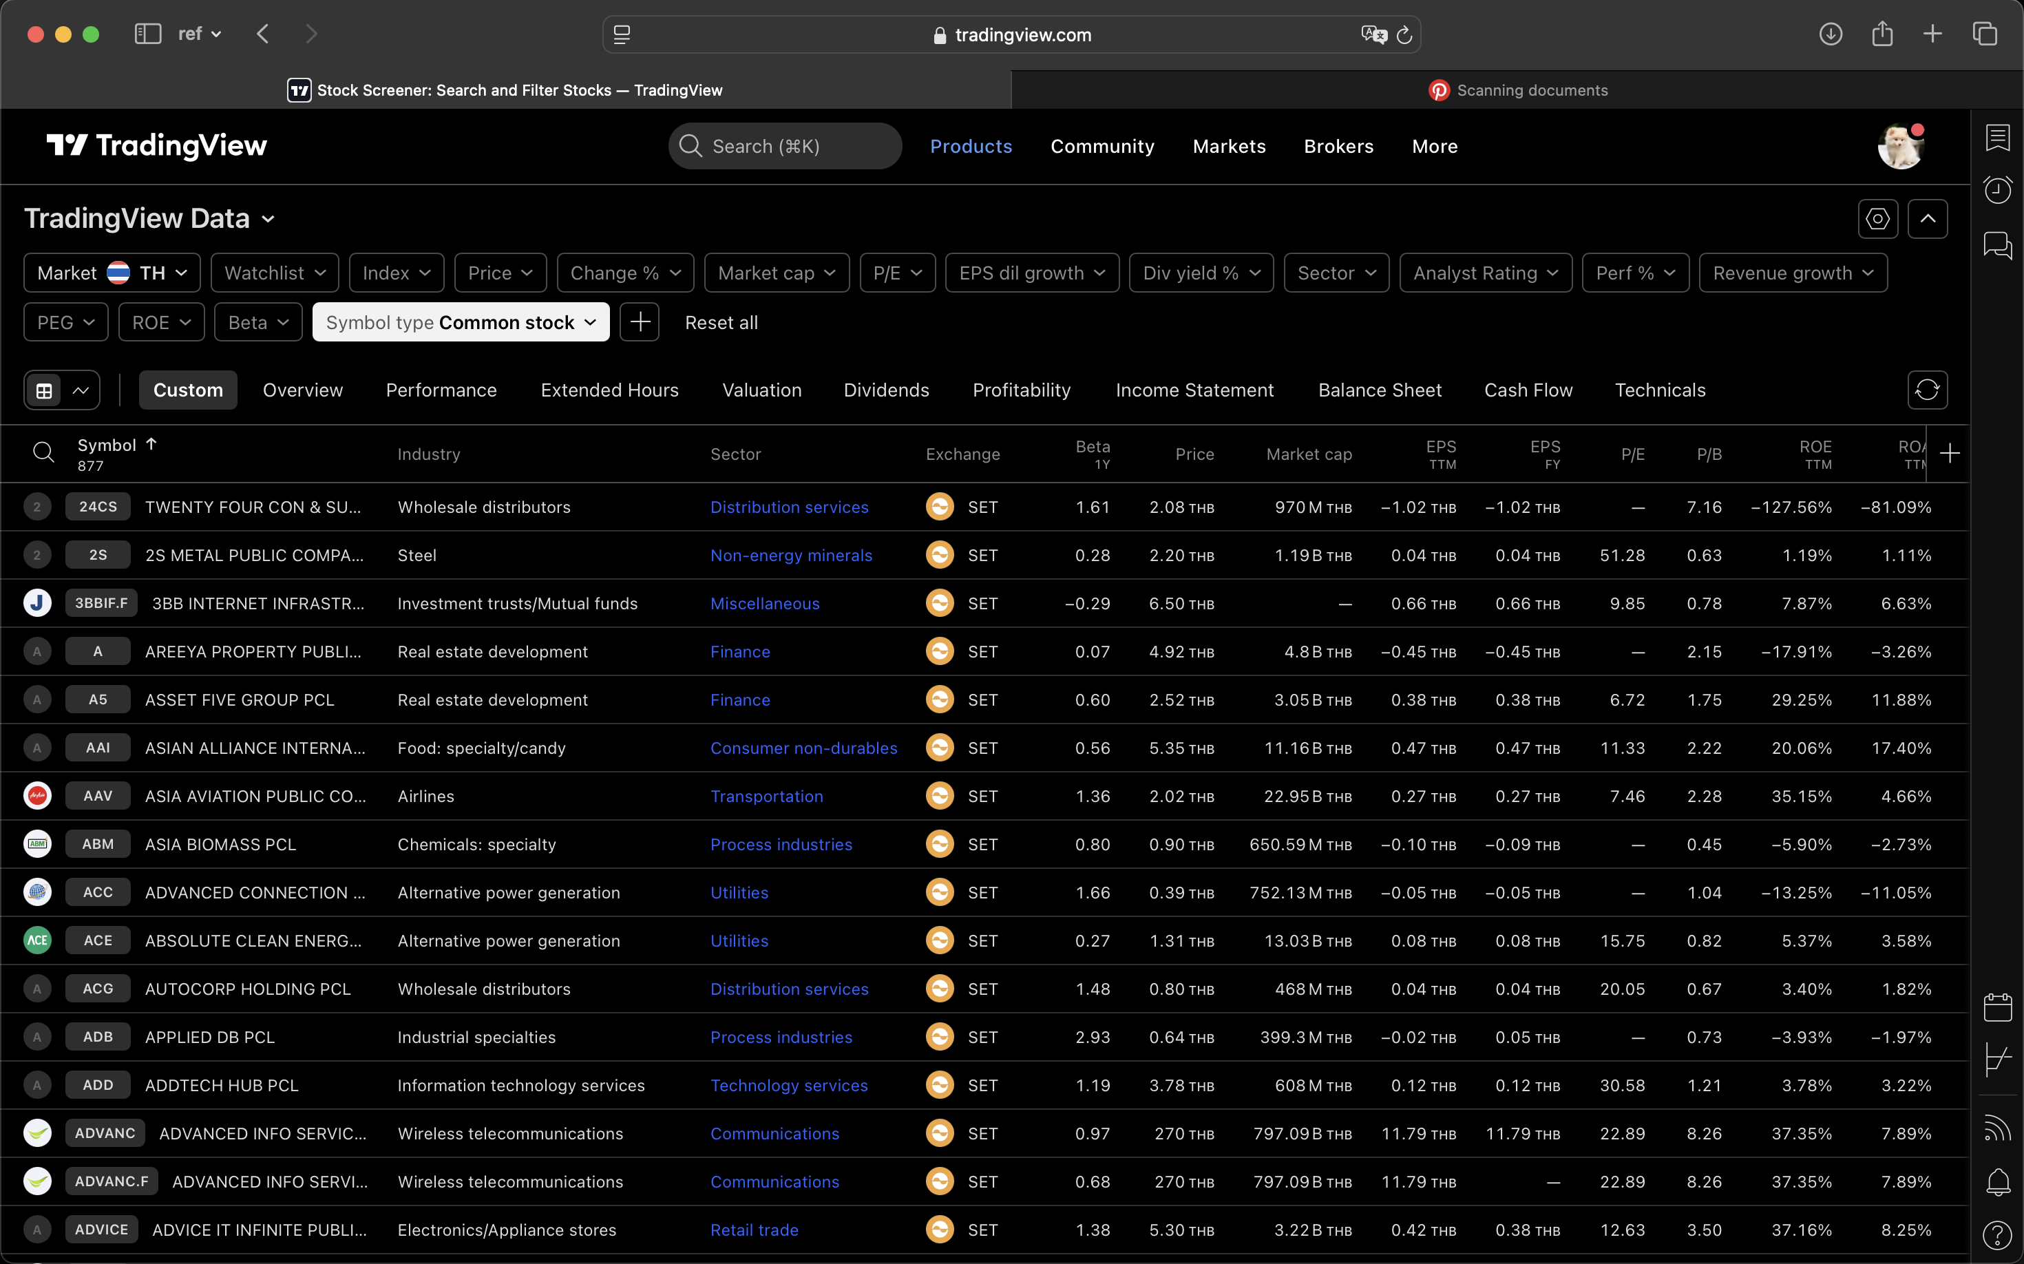
Task: Open the Retail trade sector link
Action: [754, 1230]
